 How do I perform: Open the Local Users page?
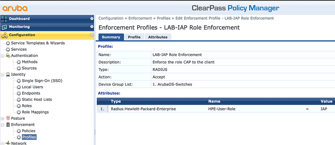(32, 87)
